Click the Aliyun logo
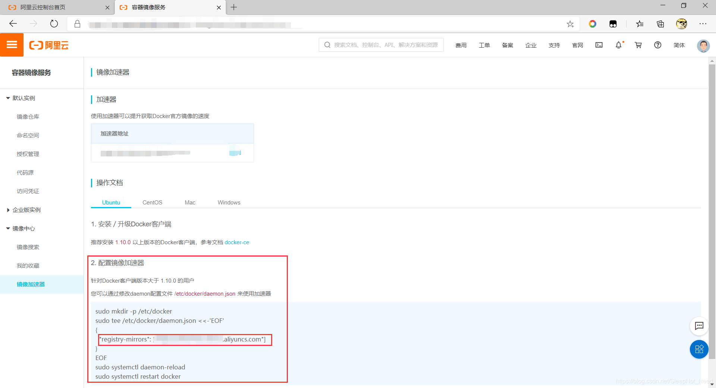Image resolution: width=716 pixels, height=388 pixels. point(49,45)
